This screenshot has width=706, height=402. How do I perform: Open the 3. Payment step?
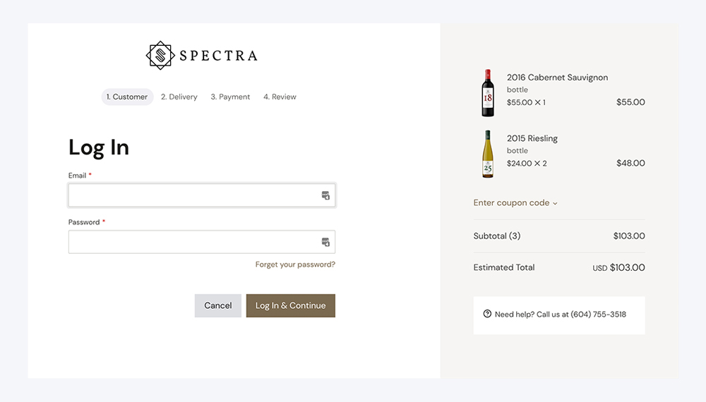pyautogui.click(x=230, y=97)
